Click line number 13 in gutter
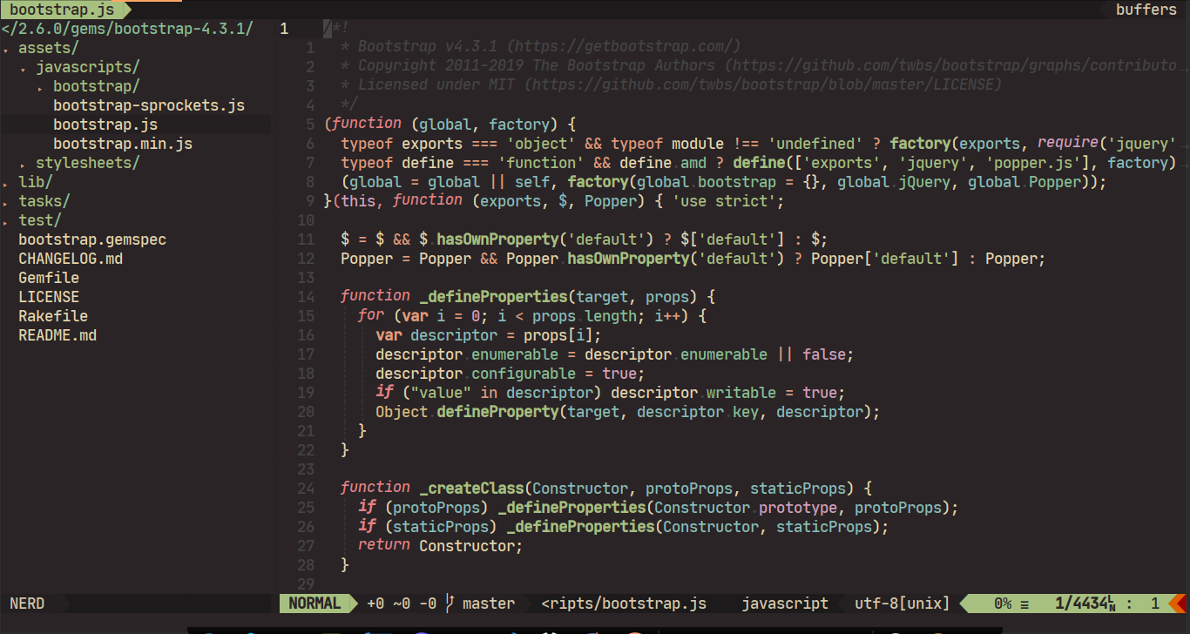The width and height of the screenshot is (1190, 634). click(x=305, y=278)
